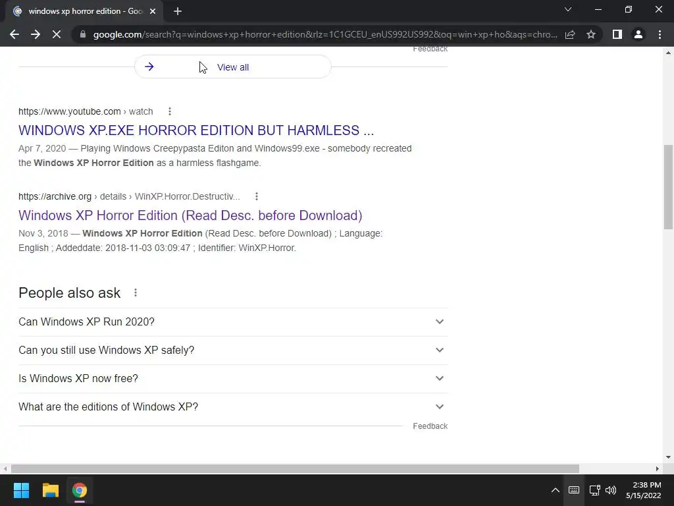Go forward to the next page

(36, 34)
